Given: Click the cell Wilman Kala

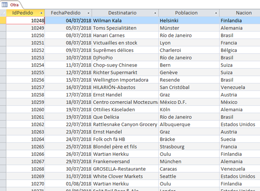Looking at the screenshot, I should (125, 20).
